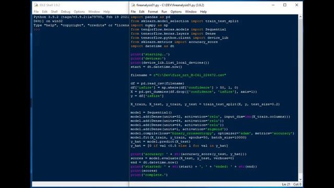Open Run menu in editor window
The image size is (334, 188).
pos(164,11)
